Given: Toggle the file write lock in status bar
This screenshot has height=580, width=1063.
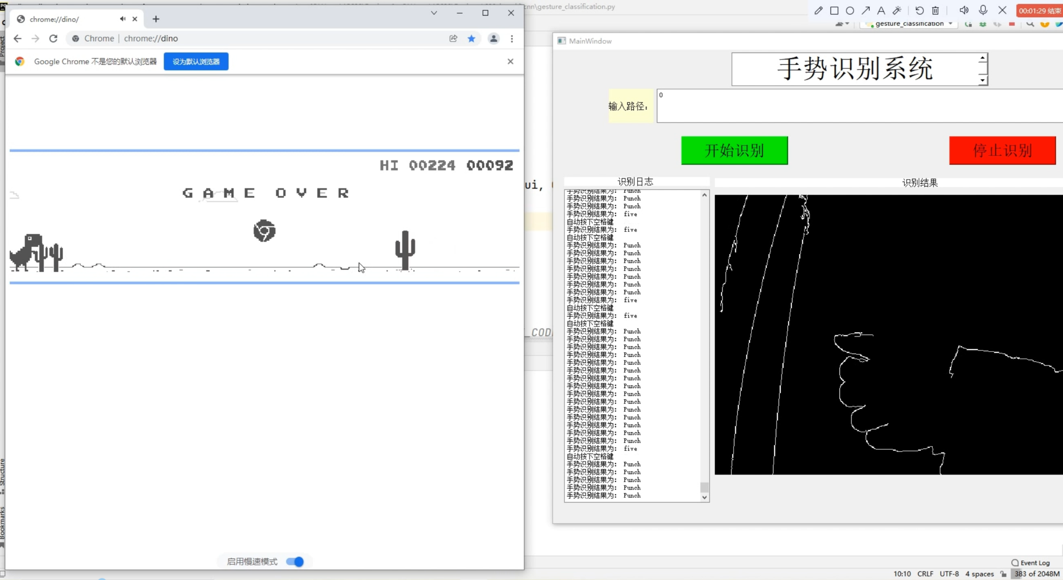Looking at the screenshot, I should pyautogui.click(x=1003, y=574).
